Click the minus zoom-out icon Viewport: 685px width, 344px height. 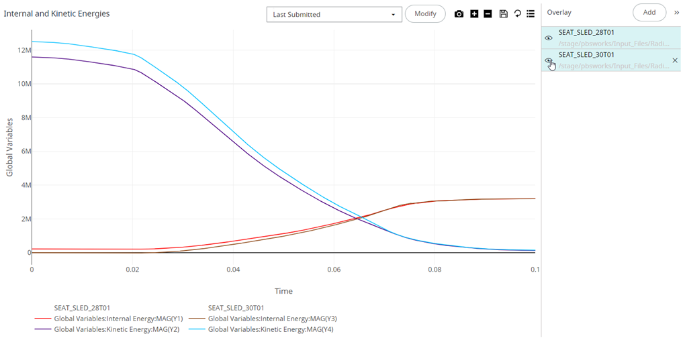tap(488, 14)
